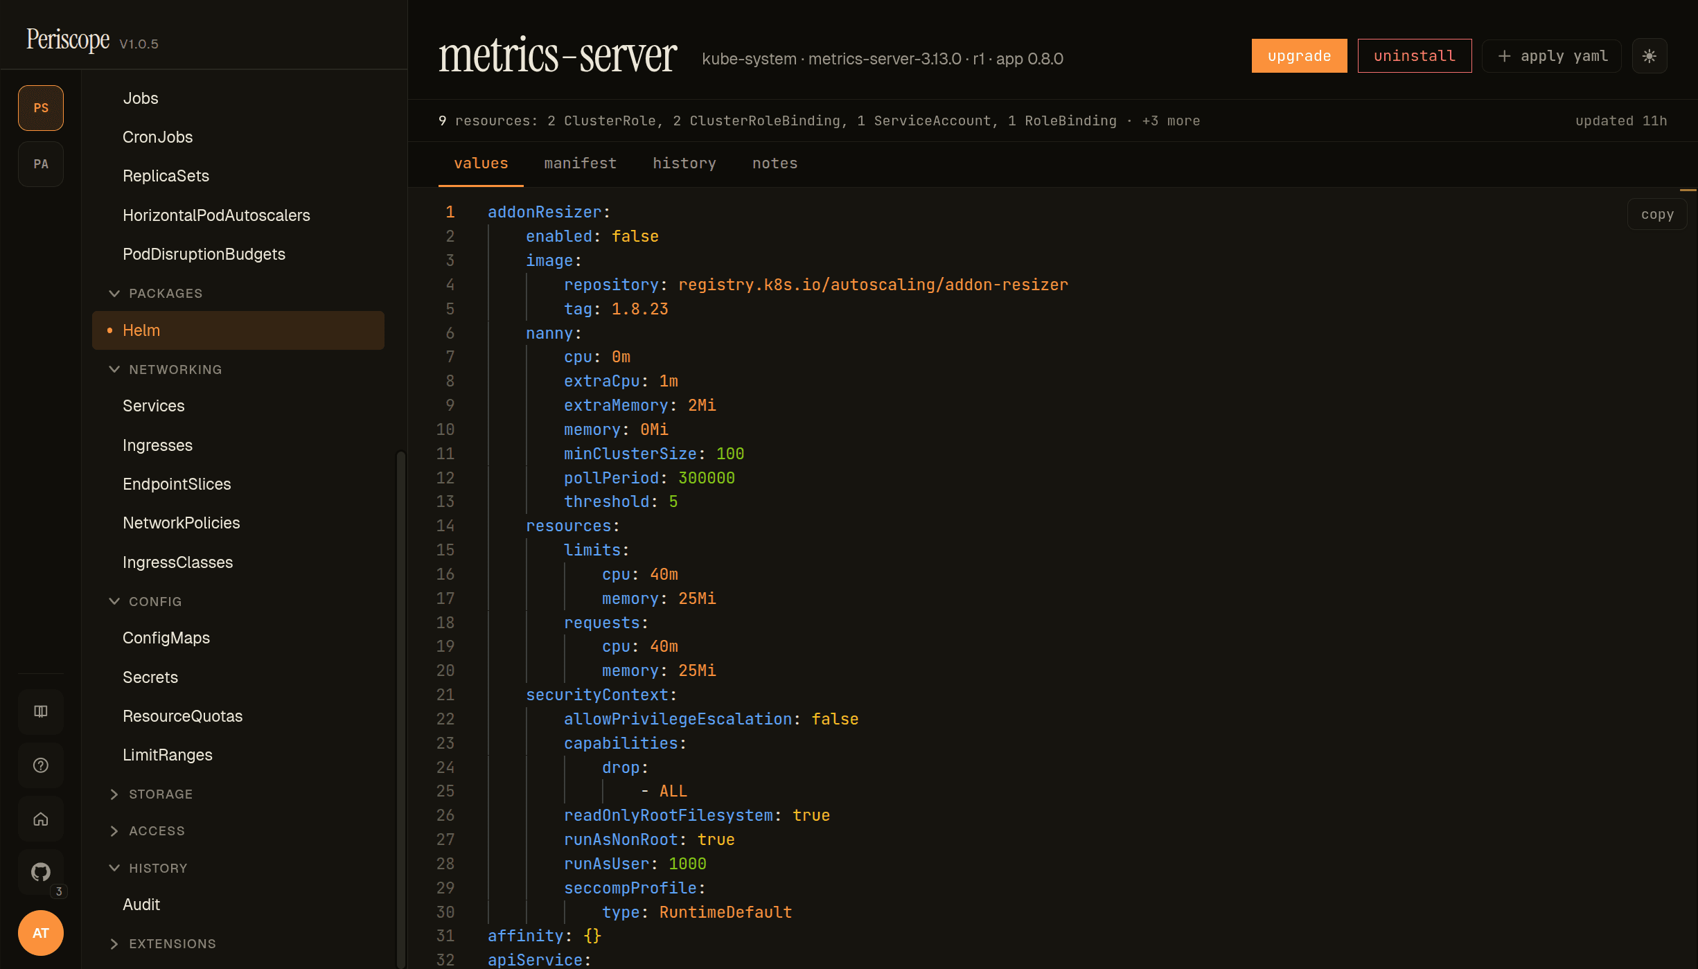Open Services in the sidebar

pyautogui.click(x=238, y=406)
